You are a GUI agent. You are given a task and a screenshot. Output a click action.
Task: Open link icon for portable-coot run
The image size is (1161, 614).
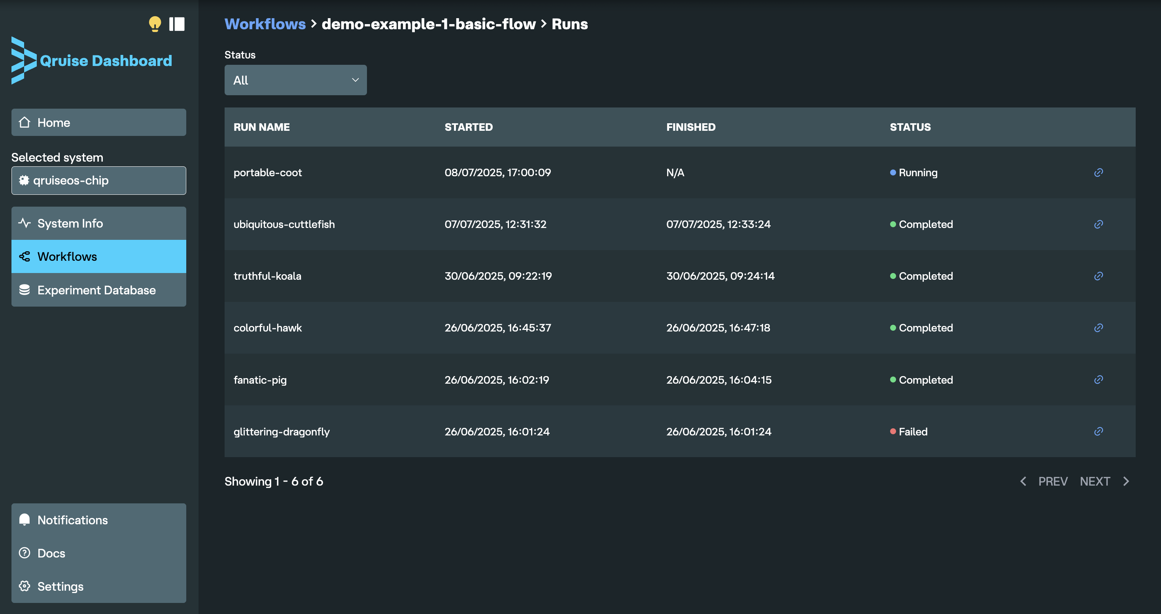[x=1099, y=173]
